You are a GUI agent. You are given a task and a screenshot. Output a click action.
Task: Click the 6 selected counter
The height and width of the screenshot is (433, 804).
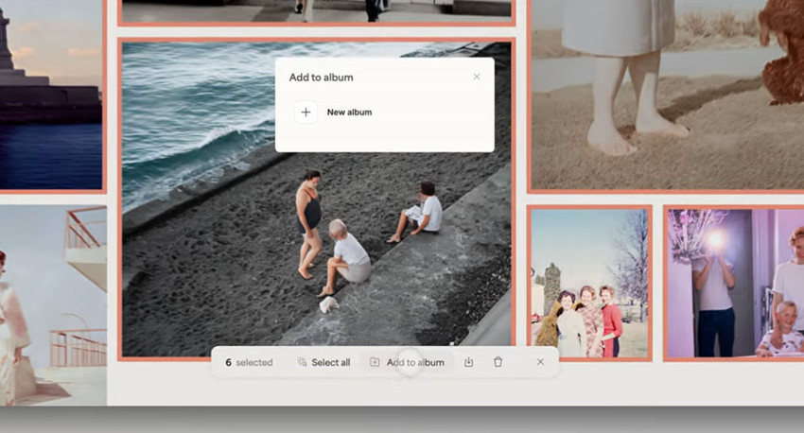tap(249, 362)
